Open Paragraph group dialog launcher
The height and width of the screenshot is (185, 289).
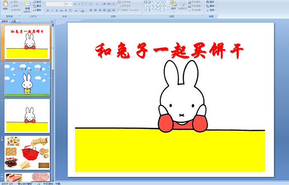[140, 16]
